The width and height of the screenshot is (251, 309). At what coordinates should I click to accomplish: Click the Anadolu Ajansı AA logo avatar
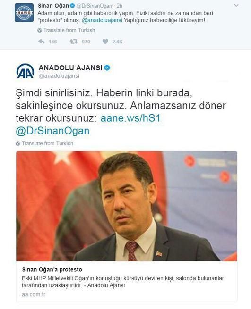[x=25, y=71]
